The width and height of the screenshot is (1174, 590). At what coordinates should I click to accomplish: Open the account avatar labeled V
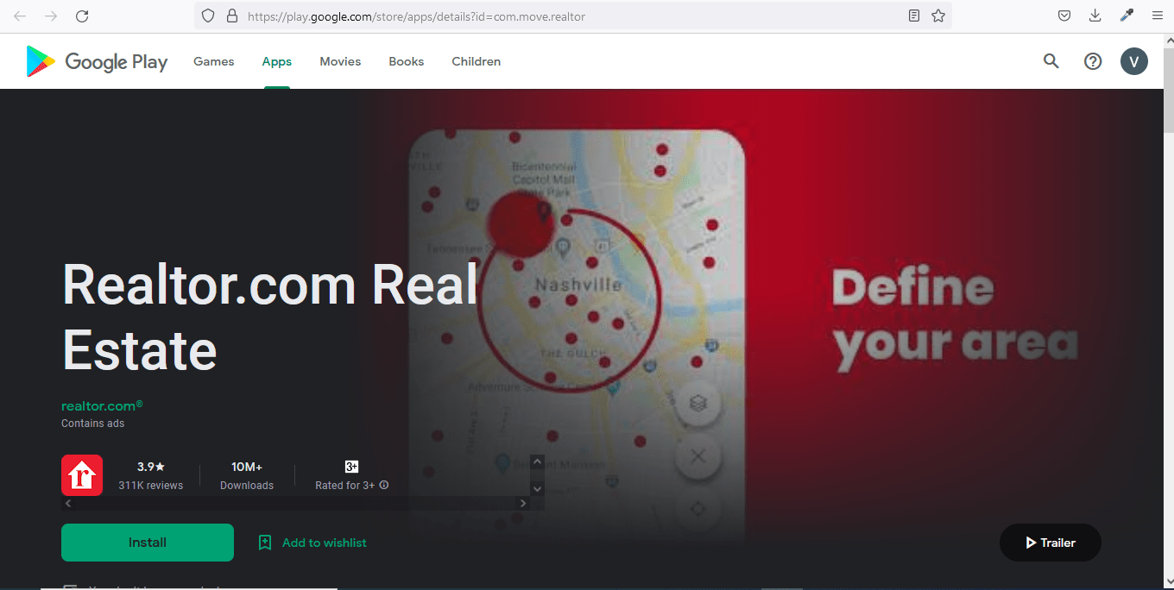(x=1133, y=61)
